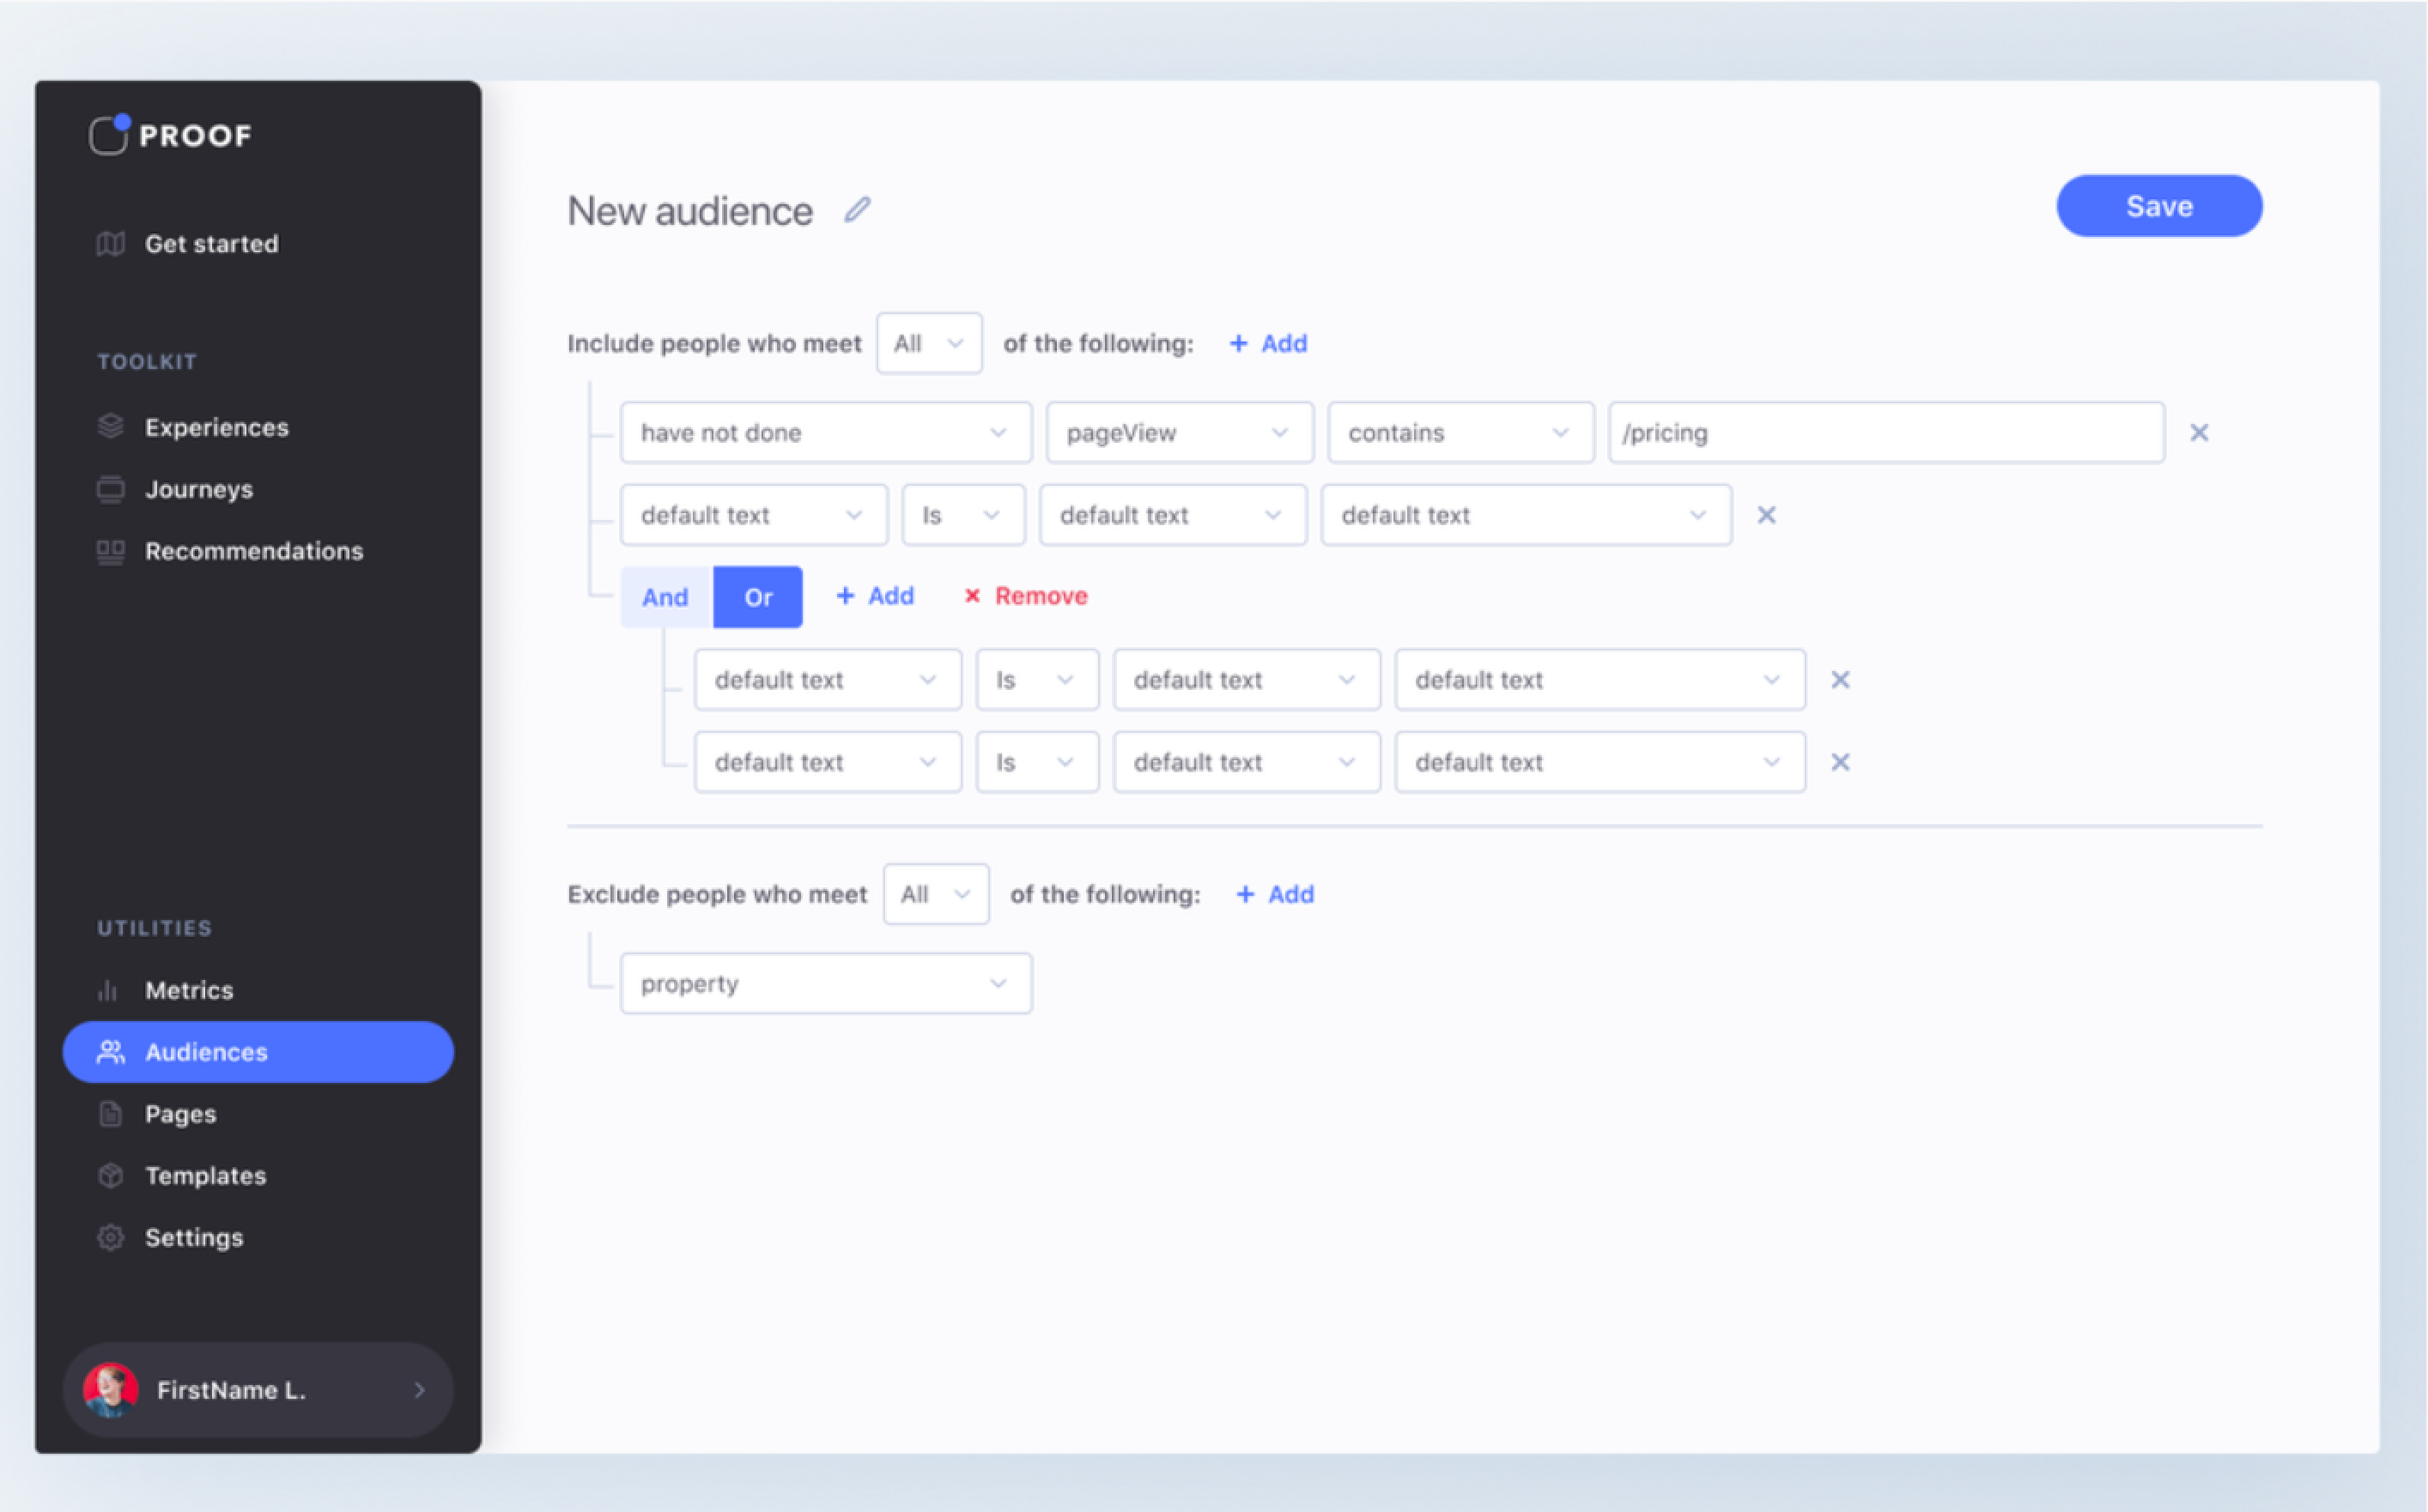Click the Settings gear icon in the sidebar
This screenshot has height=1512, width=2428.
(111, 1238)
